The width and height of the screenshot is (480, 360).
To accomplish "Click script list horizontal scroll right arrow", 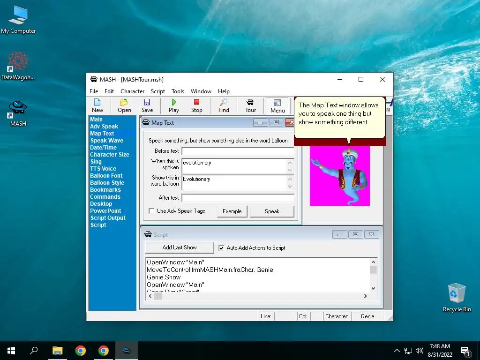I will click(x=365, y=296).
